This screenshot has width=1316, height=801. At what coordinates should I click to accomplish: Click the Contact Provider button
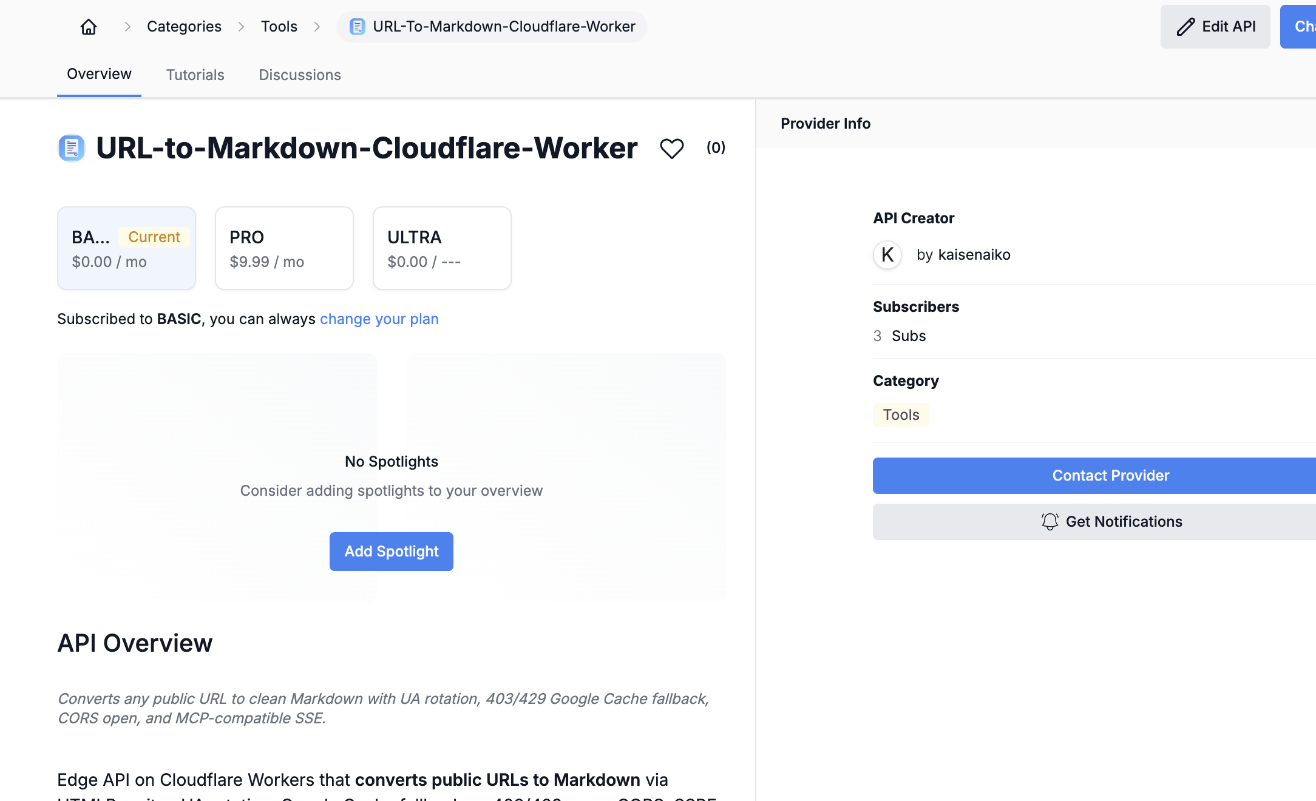(1094, 476)
